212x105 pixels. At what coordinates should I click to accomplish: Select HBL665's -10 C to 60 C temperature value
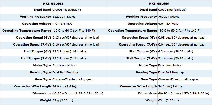[x=74, y=31]
